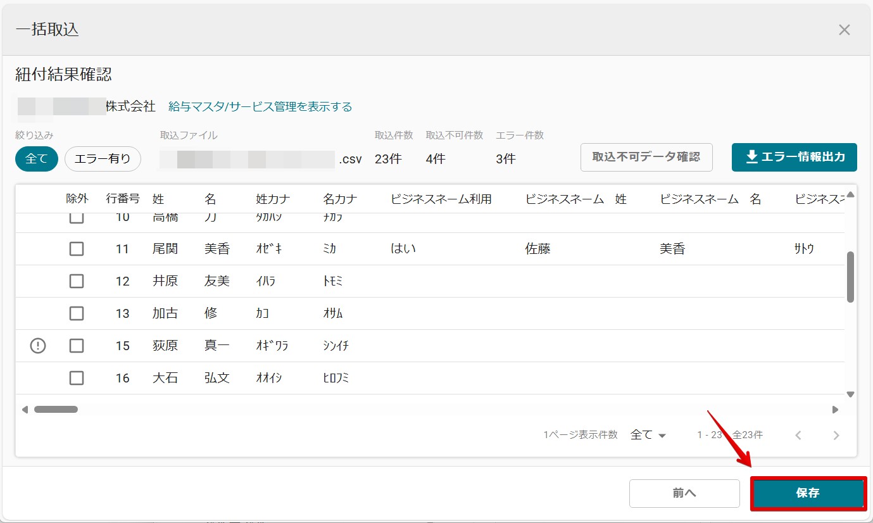Click the 除外 column header
Viewport: 873px width, 523px height.
(x=77, y=199)
